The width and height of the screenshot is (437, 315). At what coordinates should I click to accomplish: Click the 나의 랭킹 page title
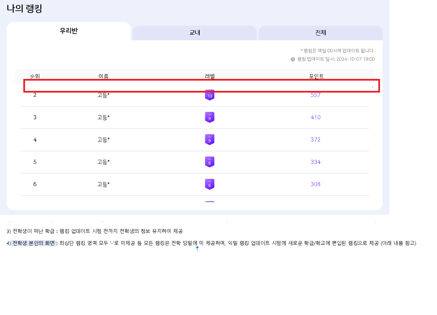click(24, 8)
